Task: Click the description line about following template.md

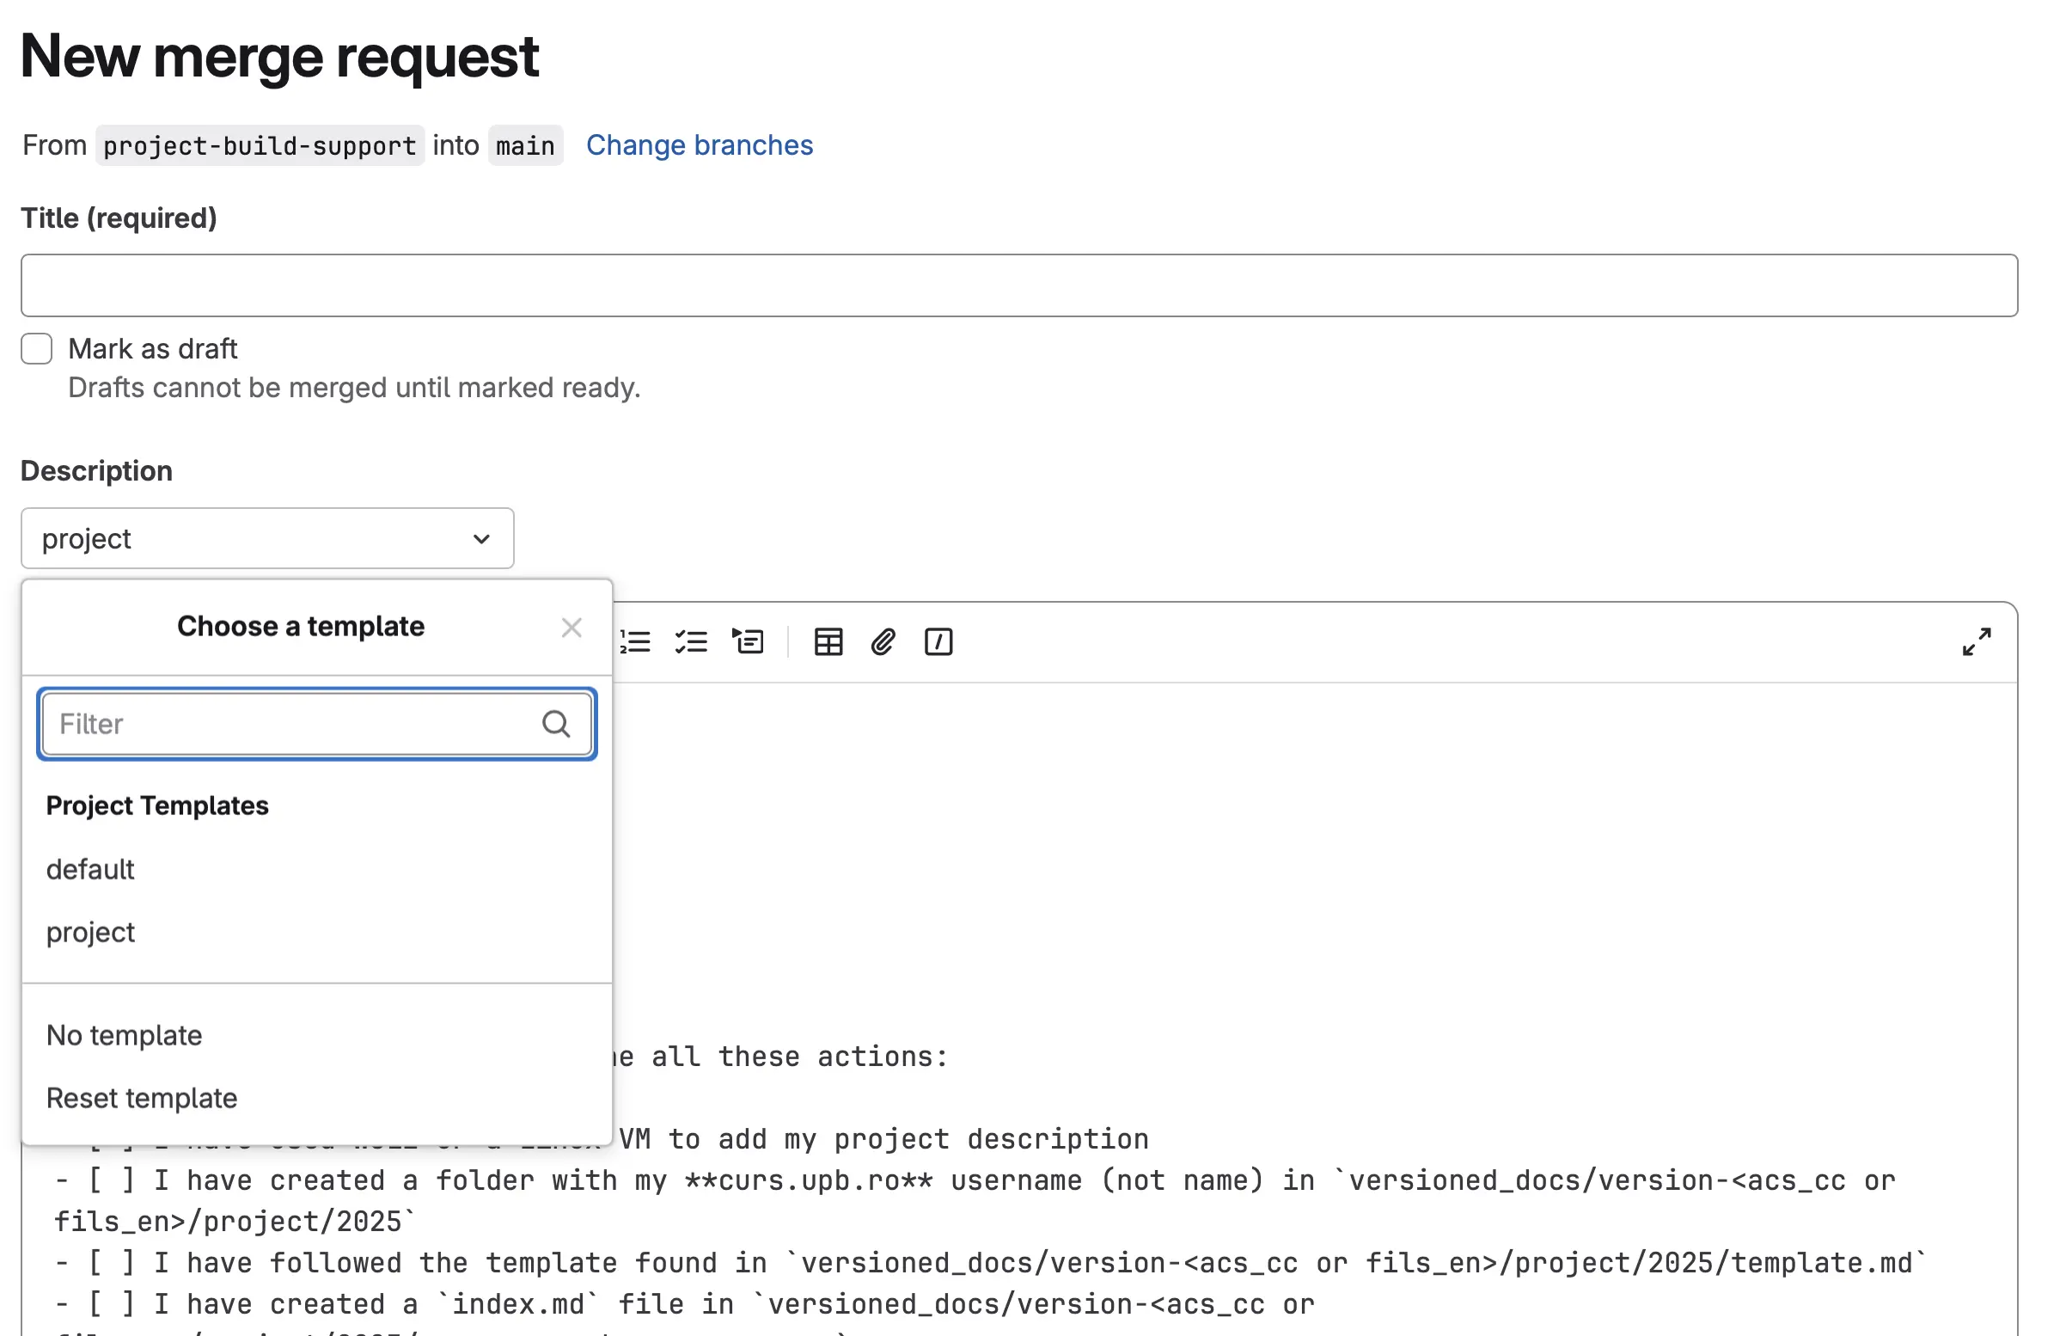Action: pyautogui.click(x=989, y=1263)
